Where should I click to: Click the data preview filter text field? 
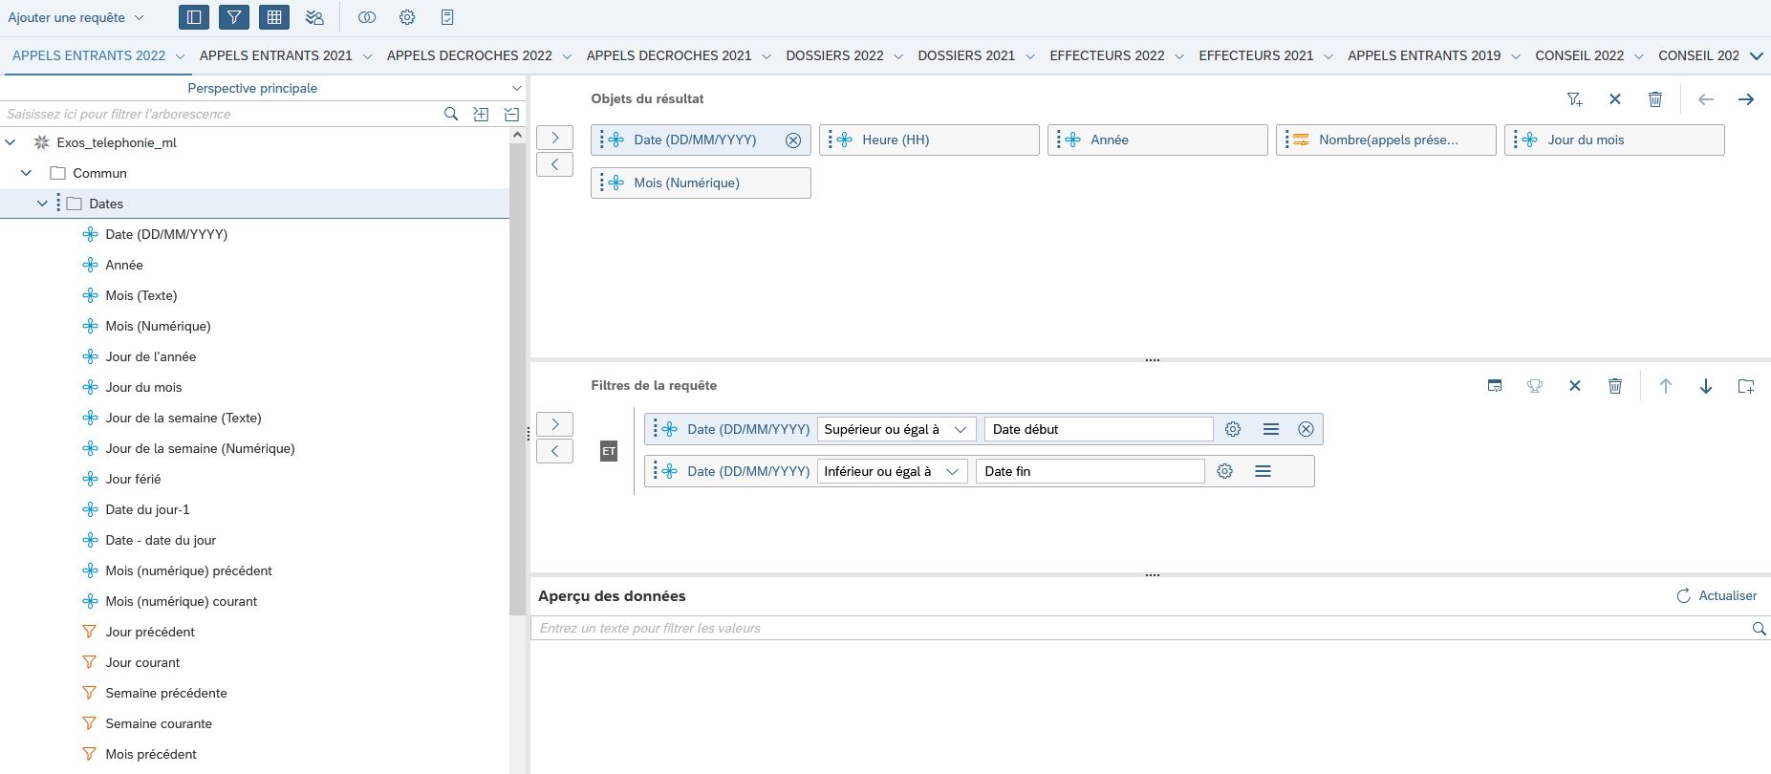pos(1142,628)
